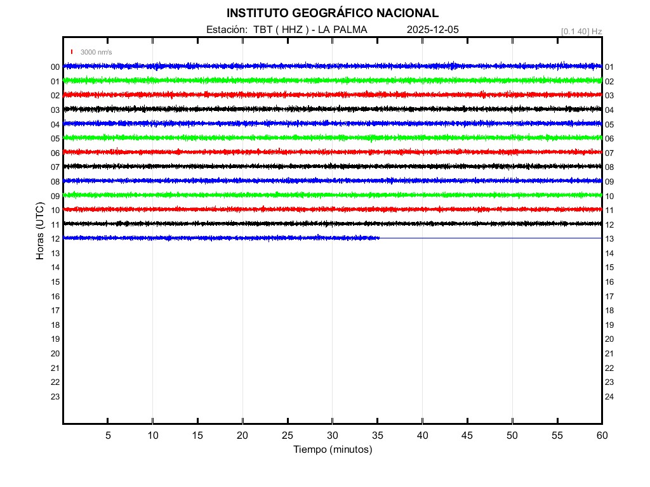Click hour 13 label on right axis
The height and width of the screenshot is (487, 650).
point(609,239)
